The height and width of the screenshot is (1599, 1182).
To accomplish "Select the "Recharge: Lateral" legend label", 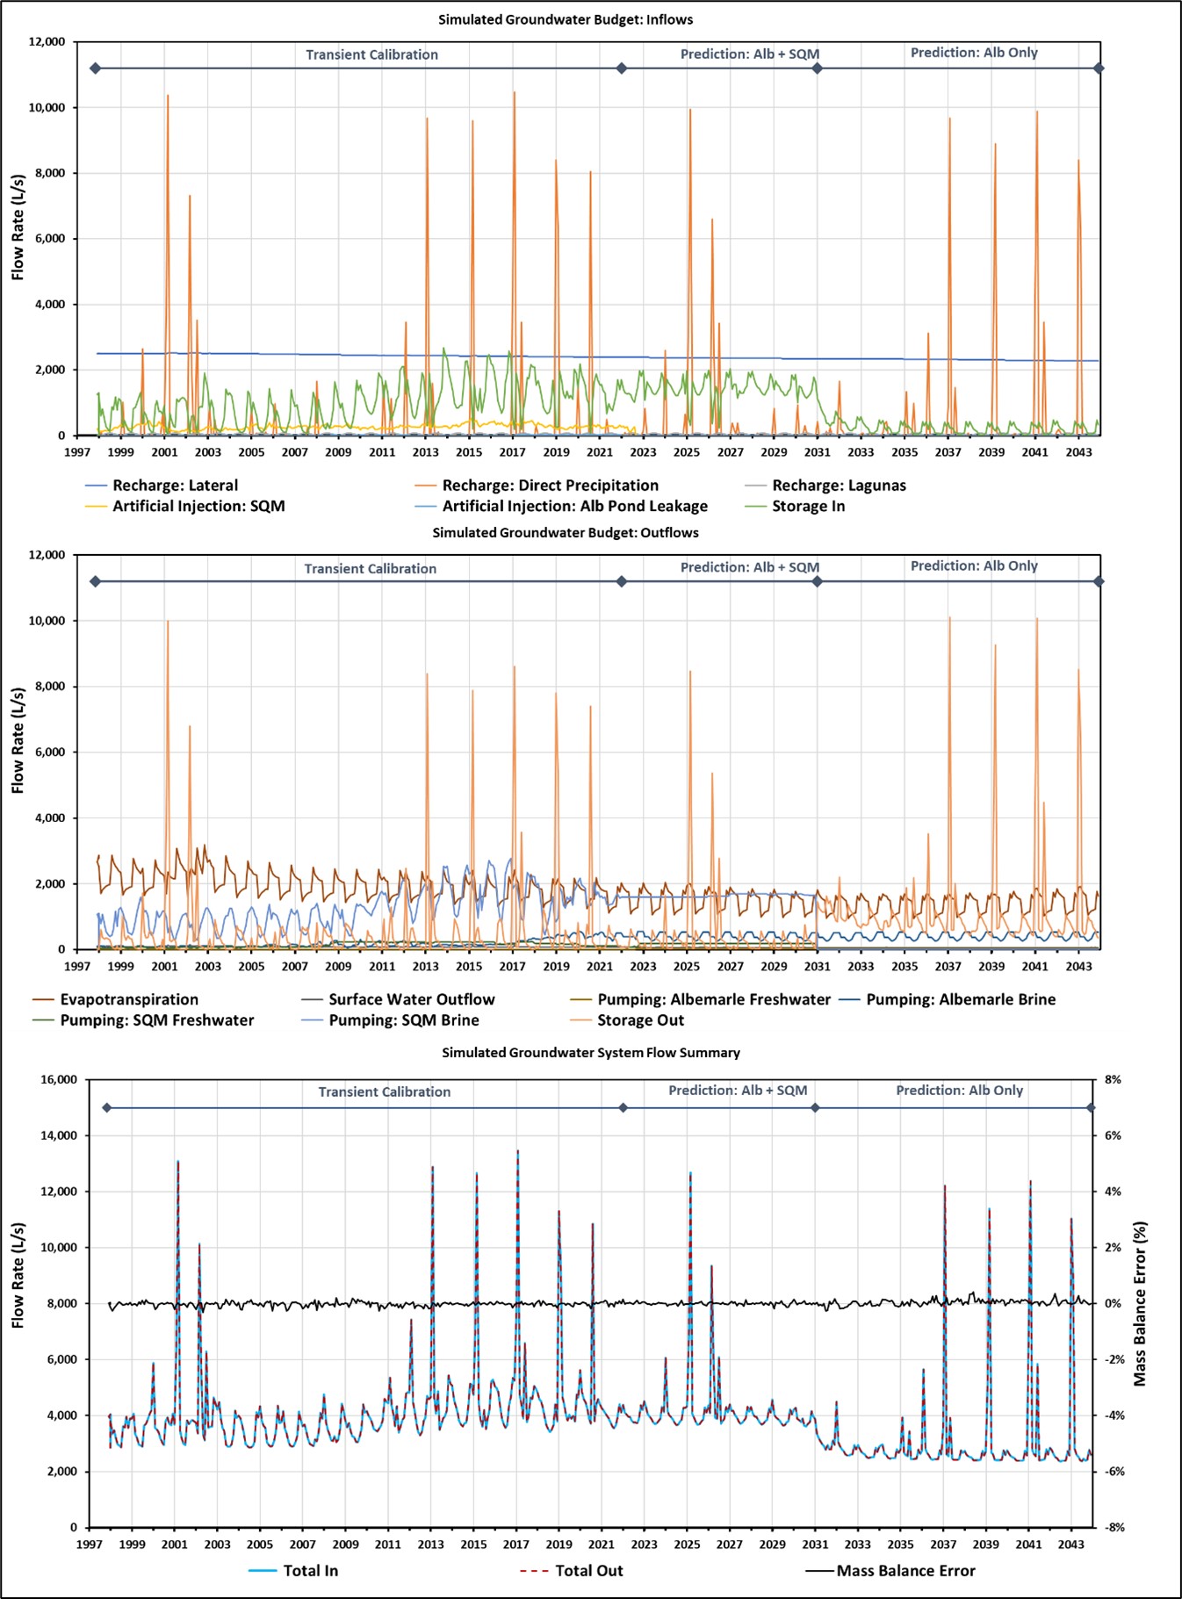I will pos(175,486).
